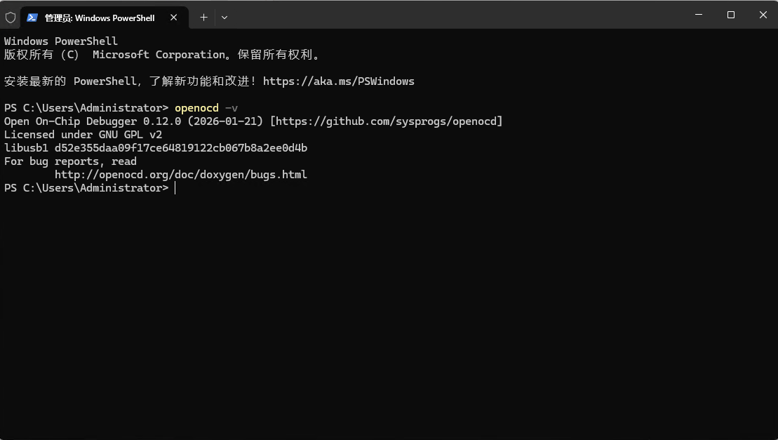Viewport: 778px width, 440px height.
Task: Open the new tab profile dropdown chevron
Action: click(224, 17)
